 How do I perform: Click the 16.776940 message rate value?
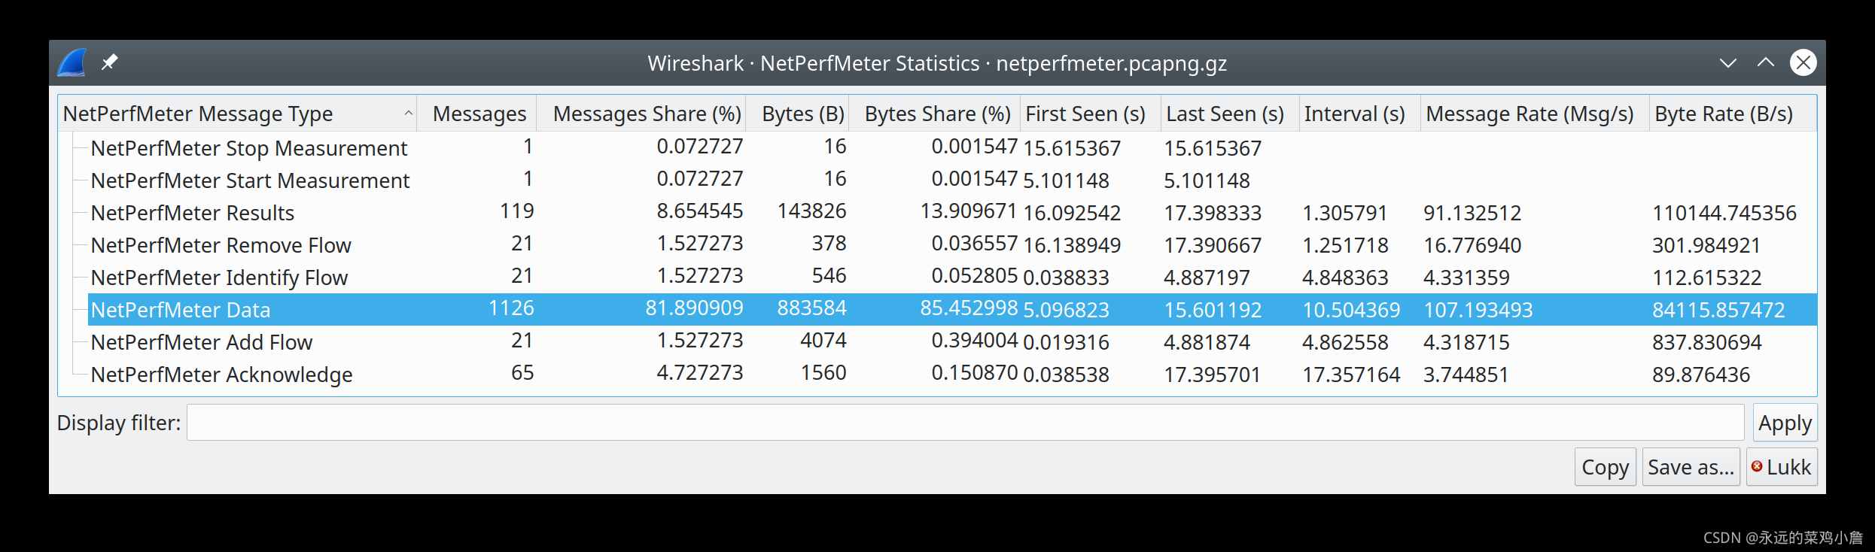[x=1472, y=245]
